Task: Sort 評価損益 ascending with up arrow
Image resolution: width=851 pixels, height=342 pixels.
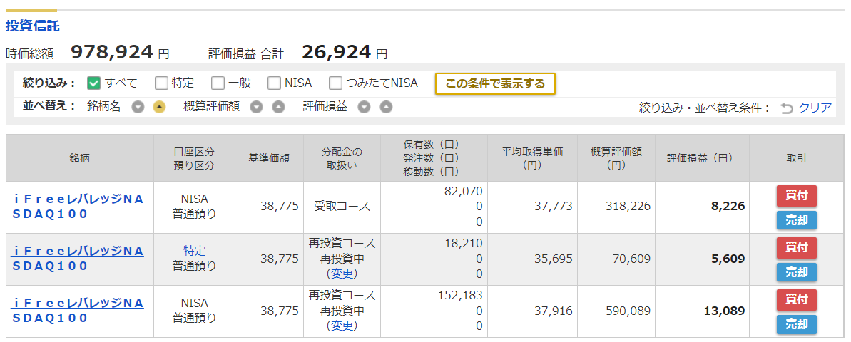Action: click(386, 108)
